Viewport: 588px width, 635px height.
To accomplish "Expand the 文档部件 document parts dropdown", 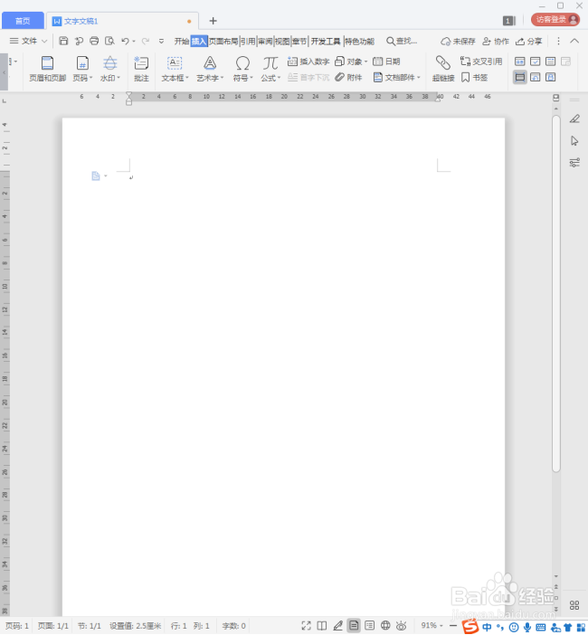I will point(419,78).
